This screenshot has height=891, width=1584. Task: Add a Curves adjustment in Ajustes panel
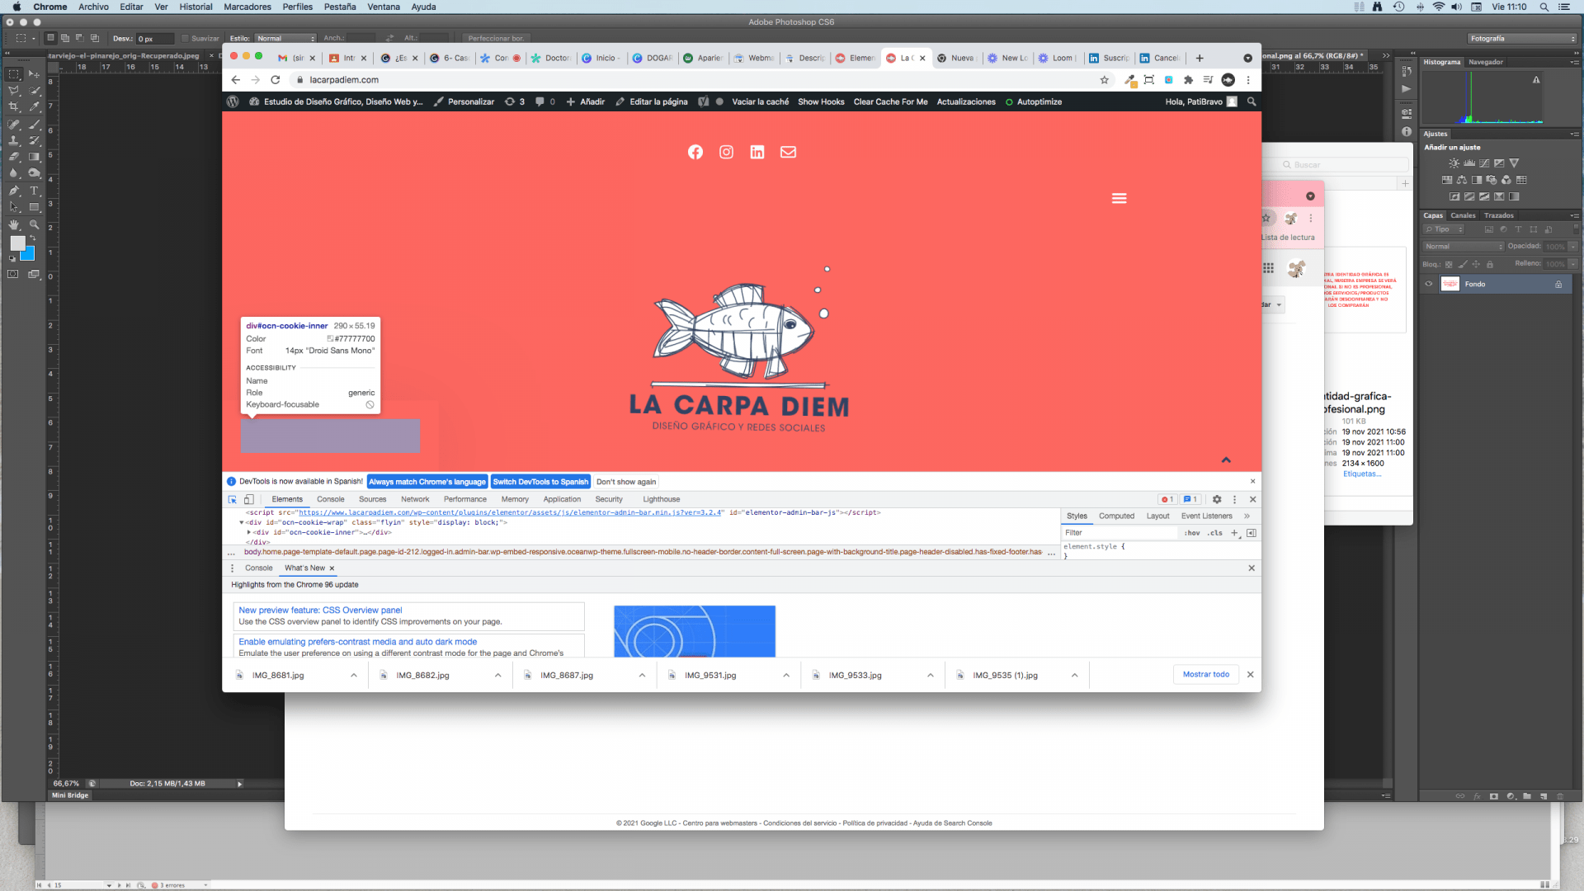click(x=1484, y=163)
